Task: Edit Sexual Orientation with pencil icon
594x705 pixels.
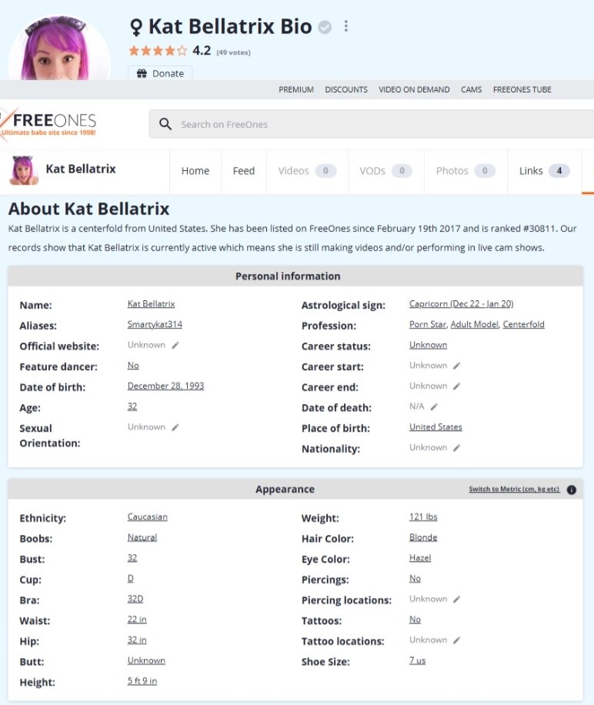Action: coord(175,427)
